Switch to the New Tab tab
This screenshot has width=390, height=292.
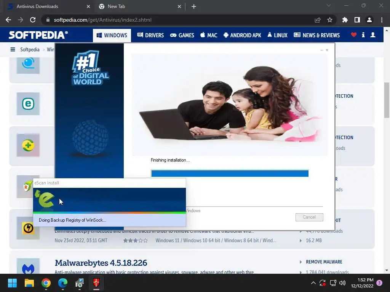[x=139, y=7]
